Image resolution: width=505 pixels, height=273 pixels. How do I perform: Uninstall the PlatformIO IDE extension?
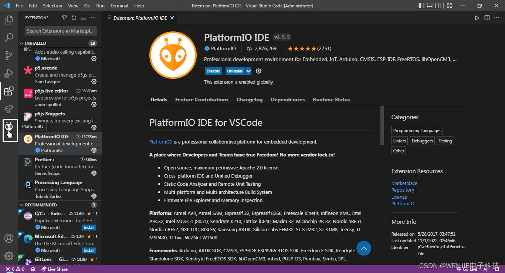click(235, 71)
